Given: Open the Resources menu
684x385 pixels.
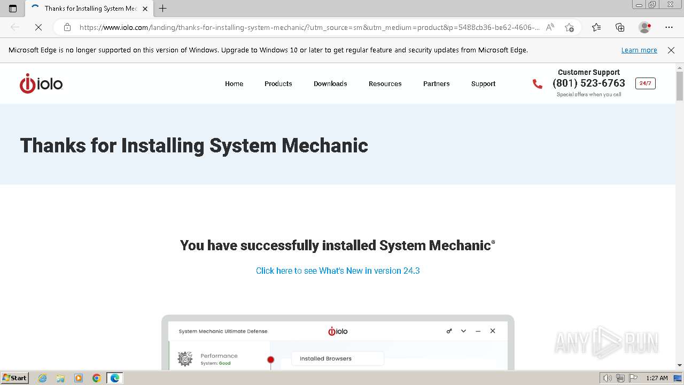Looking at the screenshot, I should point(385,84).
